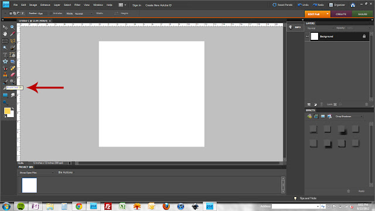Select the Brush tool

[5, 82]
